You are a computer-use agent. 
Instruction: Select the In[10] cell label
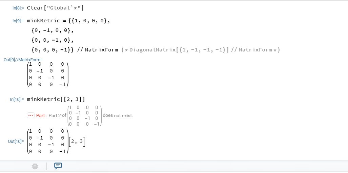(17, 99)
